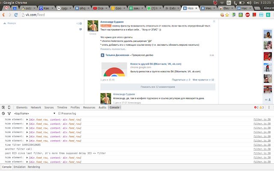Click the forward navigation arrow
274x171 pixels.
pos(10,15)
